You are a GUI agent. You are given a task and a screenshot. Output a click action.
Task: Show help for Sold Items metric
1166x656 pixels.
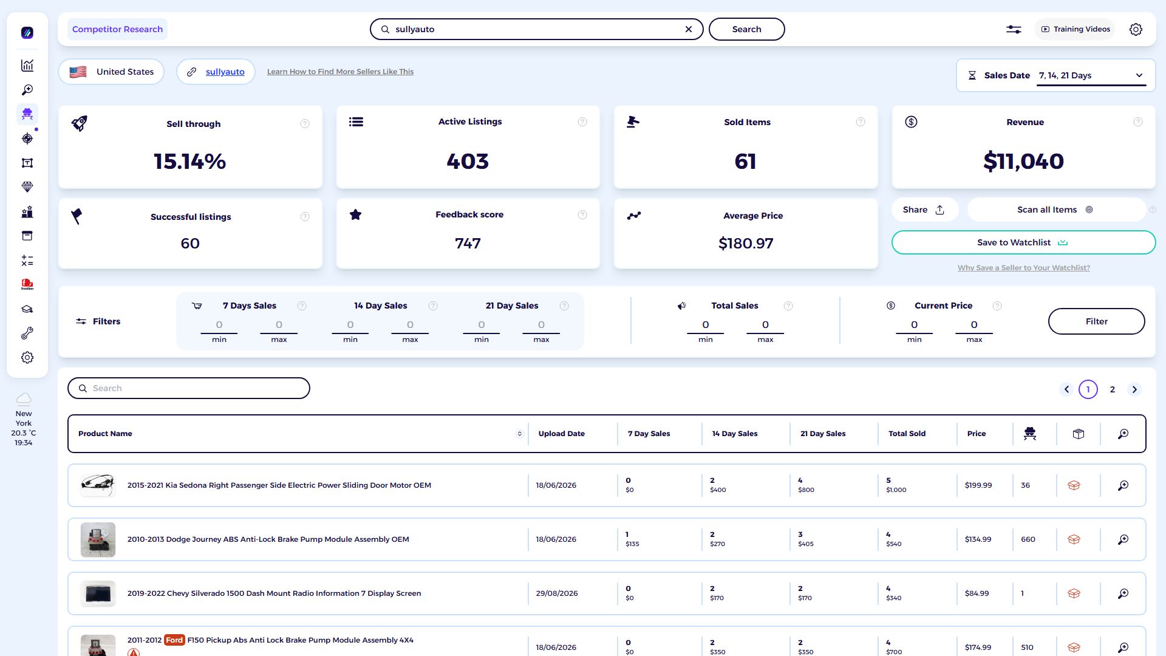point(861,122)
